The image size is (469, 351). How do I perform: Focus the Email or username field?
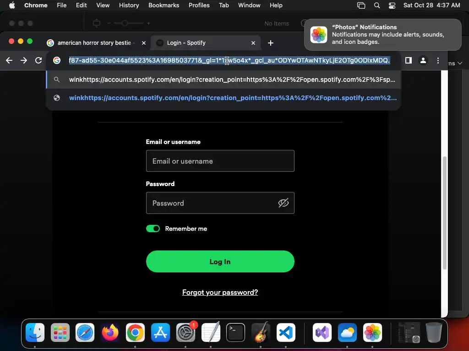[x=220, y=161]
